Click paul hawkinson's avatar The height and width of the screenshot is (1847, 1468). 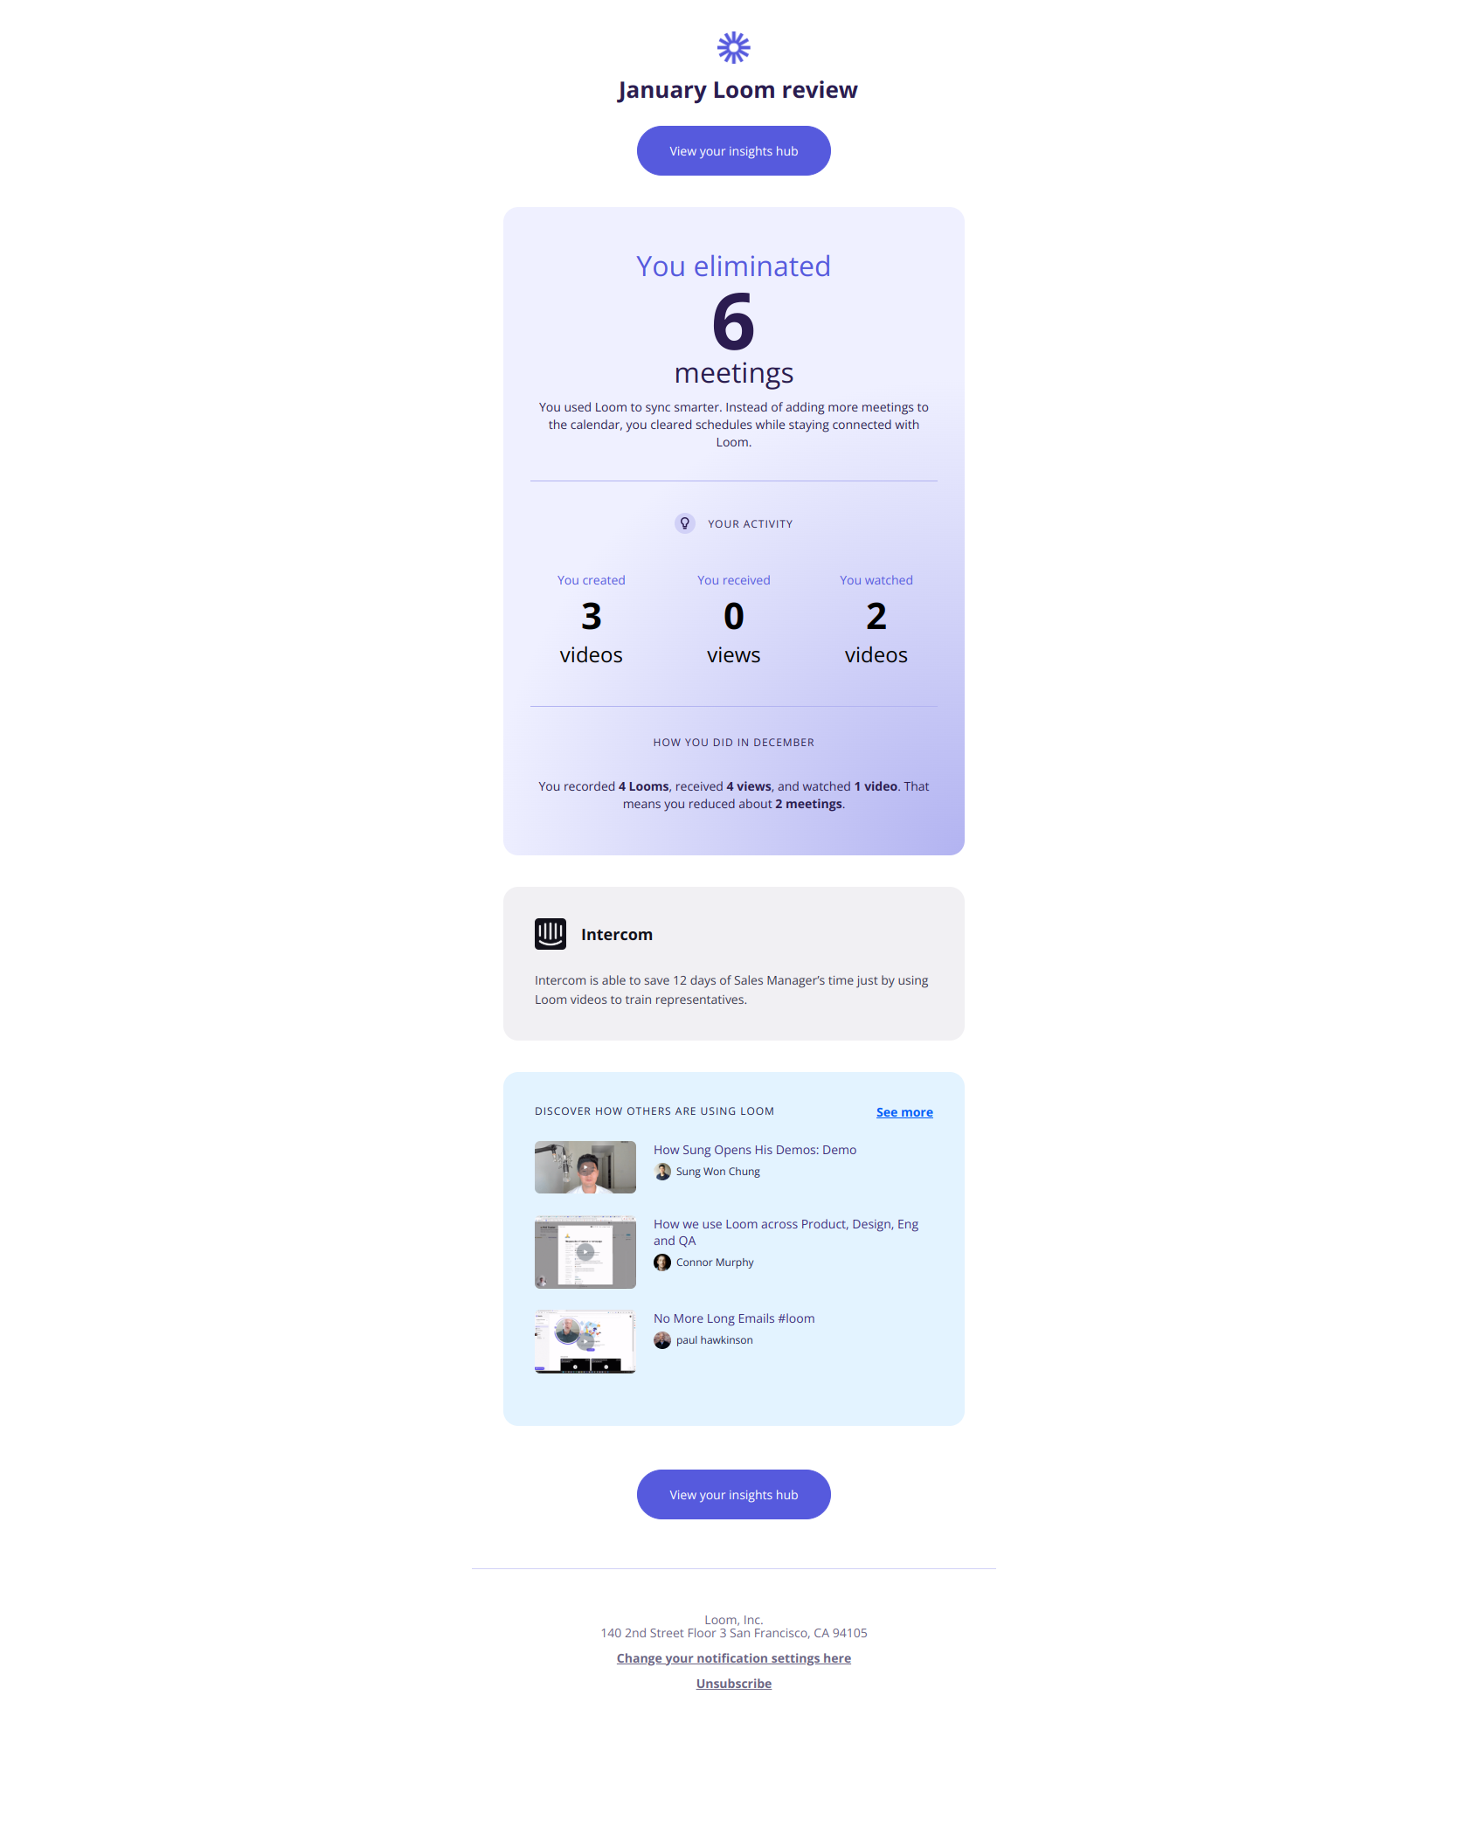[662, 1340]
